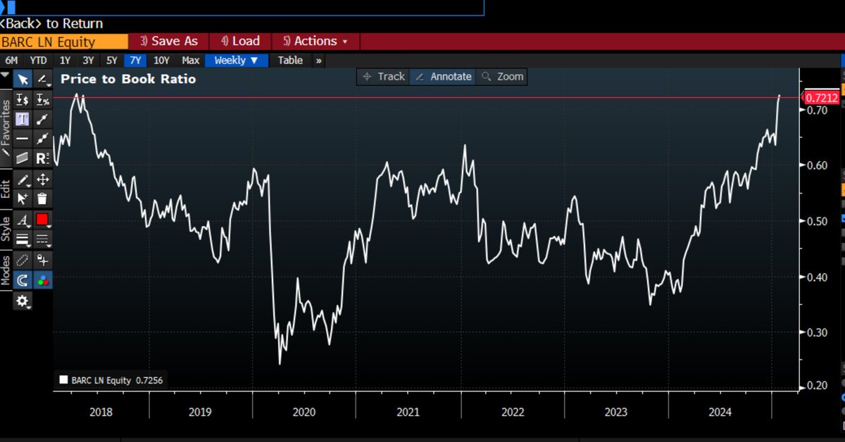Select the move annotation crosshair tool

click(x=42, y=179)
